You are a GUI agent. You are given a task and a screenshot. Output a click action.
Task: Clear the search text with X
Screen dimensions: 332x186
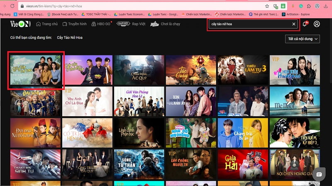tap(294, 24)
